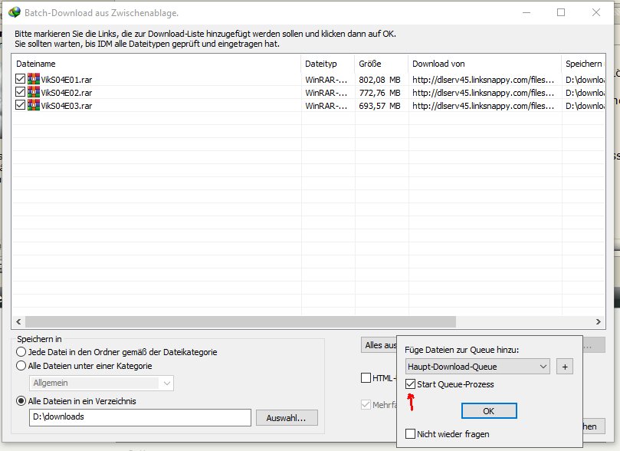Open the Haupt-Download-Queue dropdown

click(x=477, y=367)
